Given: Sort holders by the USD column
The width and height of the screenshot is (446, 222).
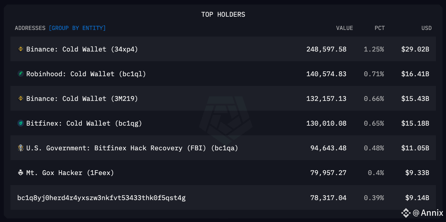Looking at the screenshot, I should point(426,28).
